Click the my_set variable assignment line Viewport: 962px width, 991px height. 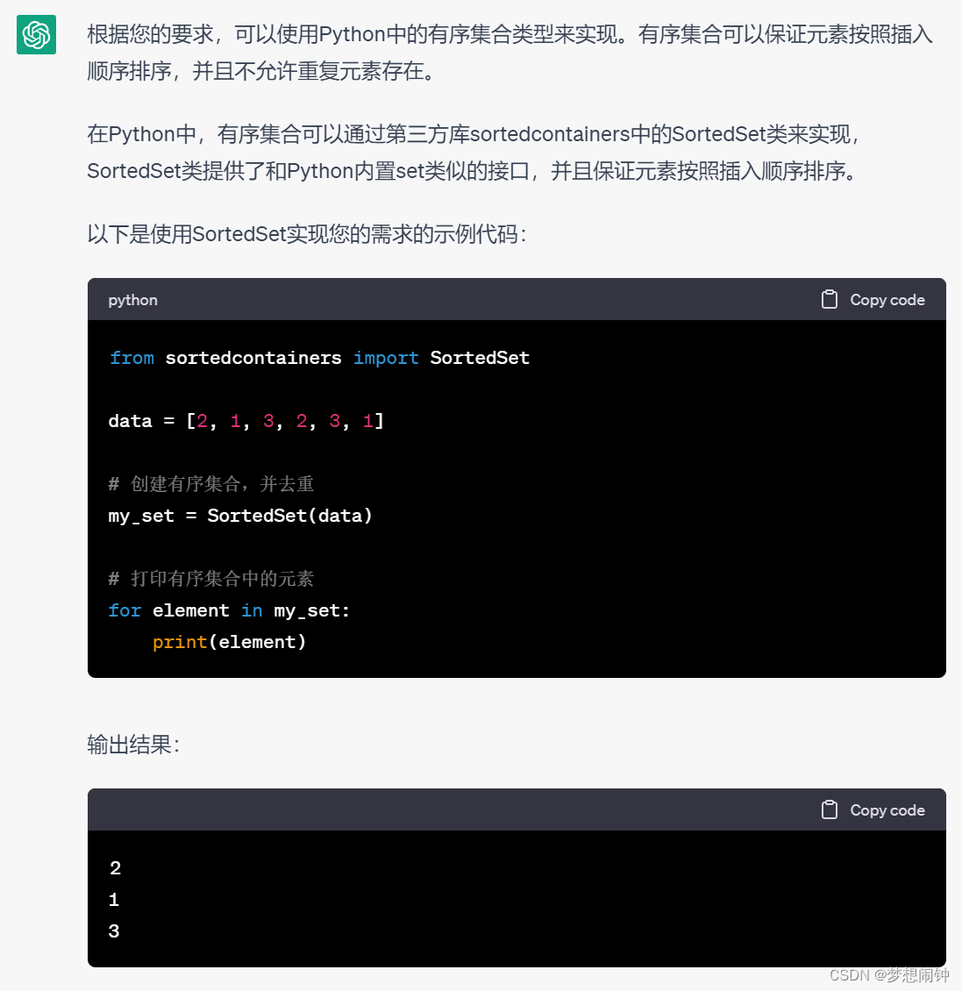click(239, 515)
